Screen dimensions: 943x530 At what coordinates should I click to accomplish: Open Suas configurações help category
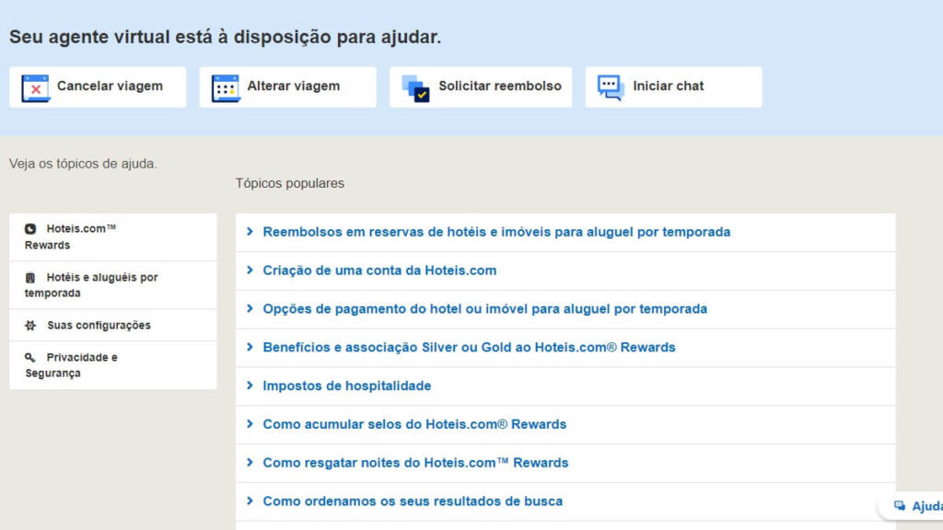(113, 326)
